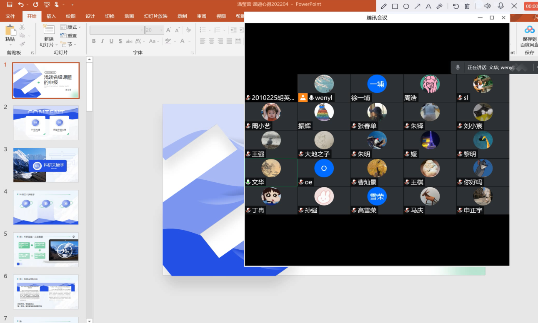Image resolution: width=538 pixels, height=323 pixels.
Task: Open the font size dropdown
Action: [160, 30]
